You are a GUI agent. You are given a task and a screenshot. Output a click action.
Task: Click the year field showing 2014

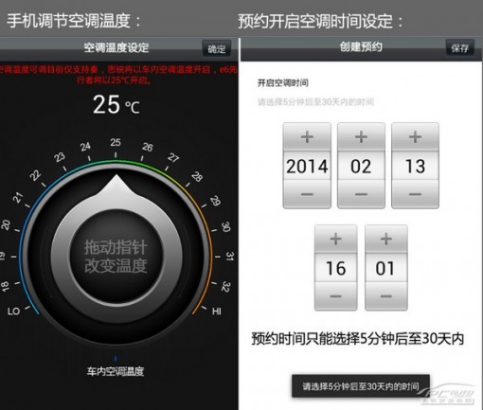click(x=307, y=166)
